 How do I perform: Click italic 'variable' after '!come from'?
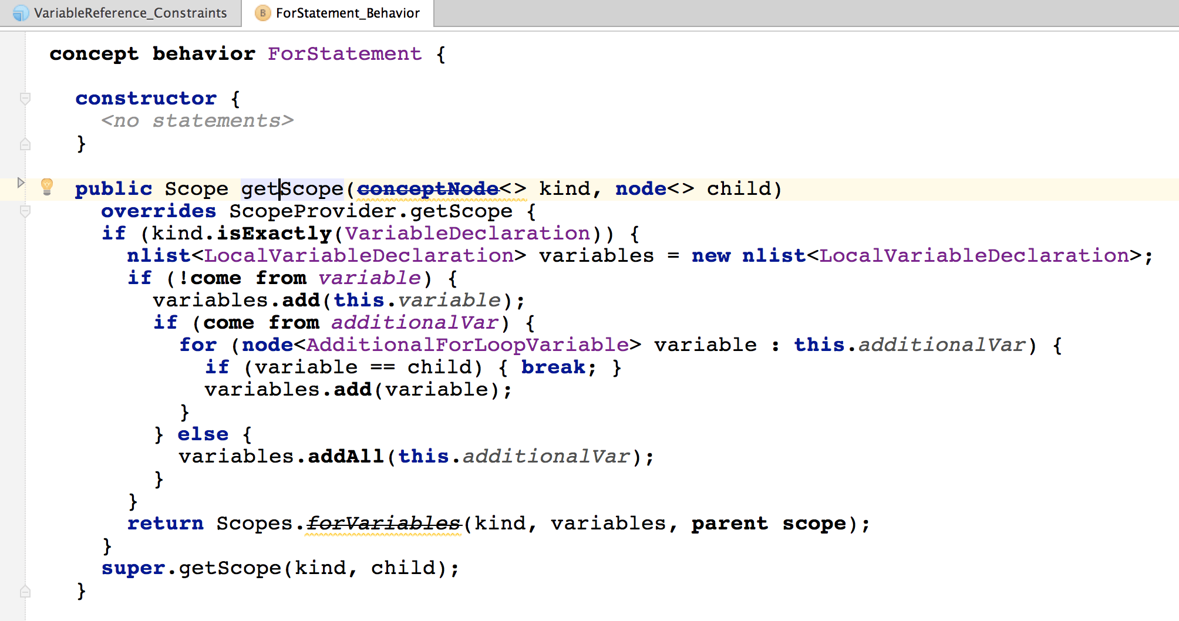coord(370,278)
